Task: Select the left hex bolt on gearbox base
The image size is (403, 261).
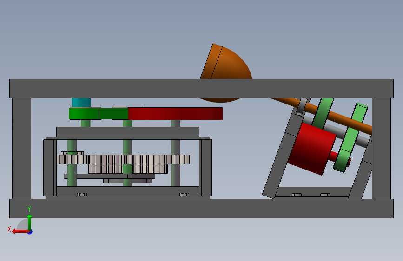Action: click(x=82, y=194)
